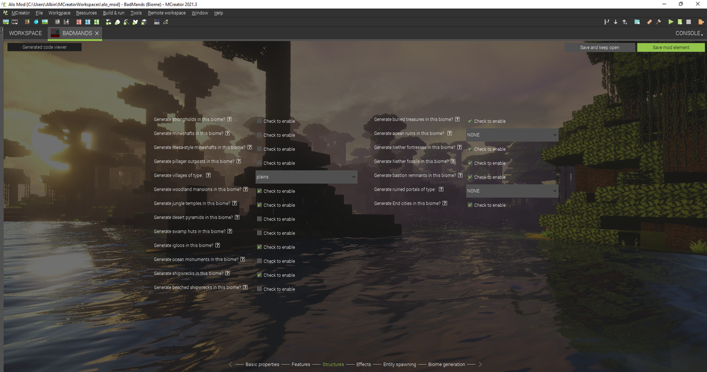Open help icon beside Generate Nether fossils
707x372 pixels.
[x=453, y=161]
